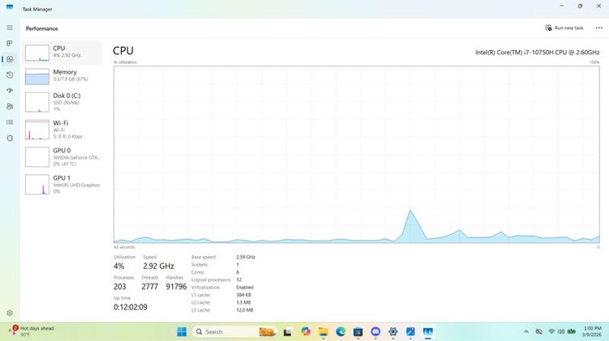Screen dimensions: 609x341
Task: Click the L3 cache 12.0 MB value
Action: (244, 310)
